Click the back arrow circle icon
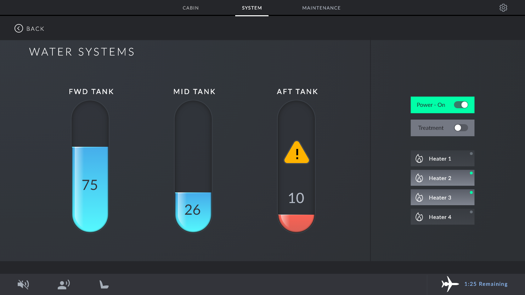The width and height of the screenshot is (525, 295). point(19,28)
